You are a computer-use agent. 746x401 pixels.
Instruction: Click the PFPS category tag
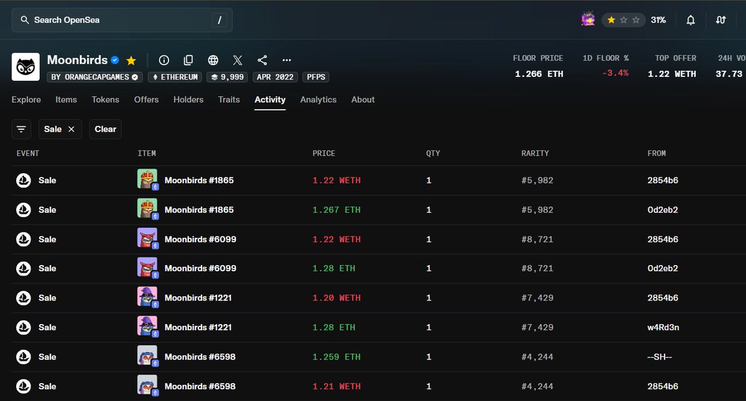[315, 77]
